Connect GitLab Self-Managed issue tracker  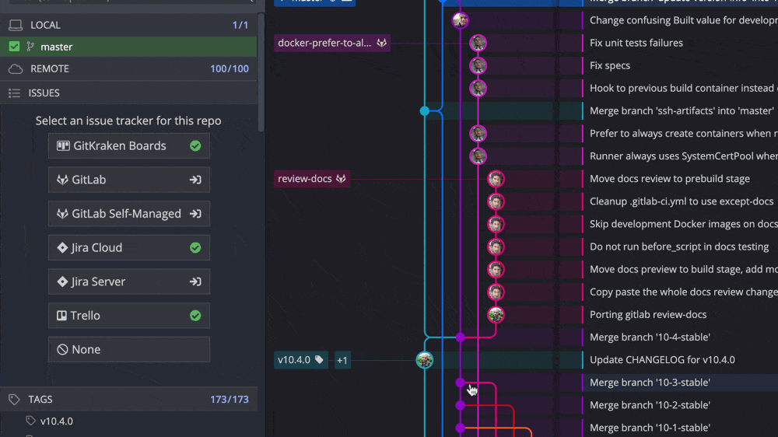coord(129,214)
